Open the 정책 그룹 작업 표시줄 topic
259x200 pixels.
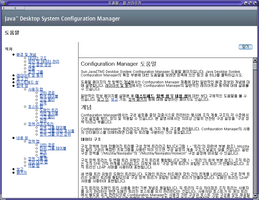click(57, 131)
